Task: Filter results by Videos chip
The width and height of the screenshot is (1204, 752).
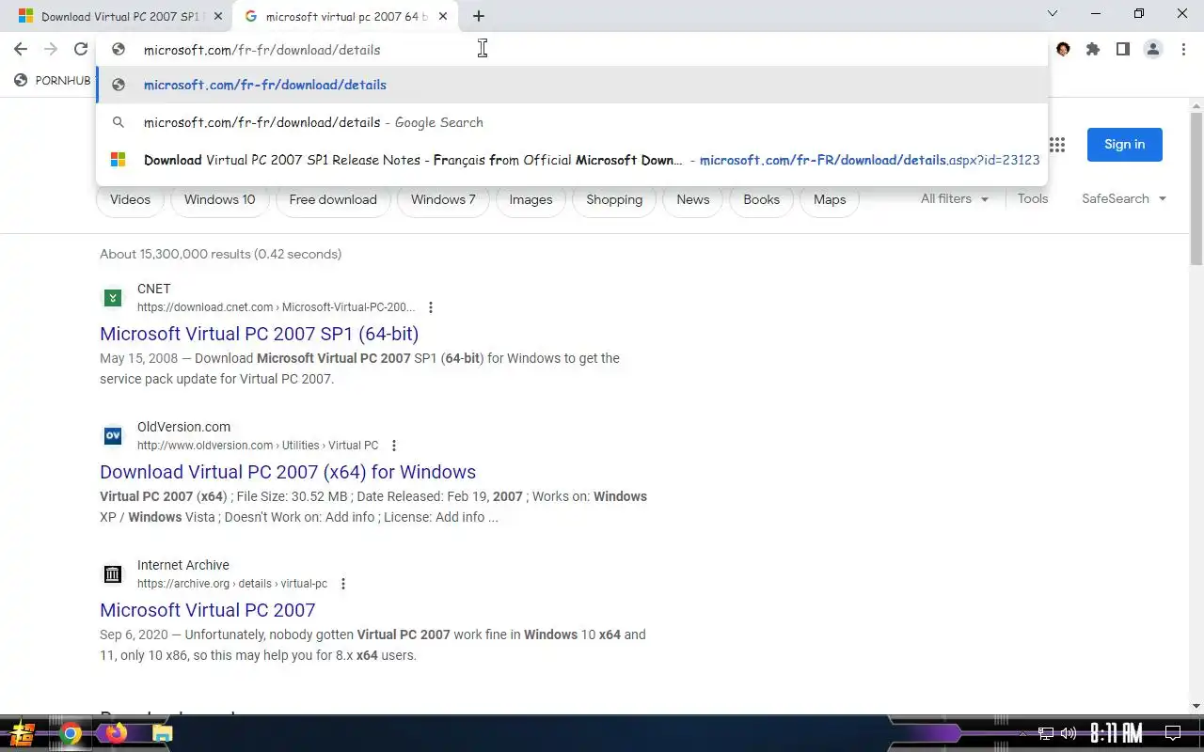Action: tap(130, 199)
